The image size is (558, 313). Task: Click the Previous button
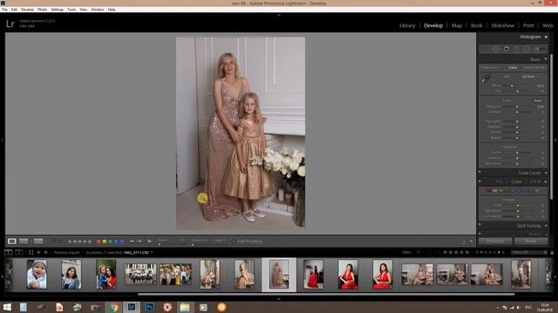[x=495, y=241]
